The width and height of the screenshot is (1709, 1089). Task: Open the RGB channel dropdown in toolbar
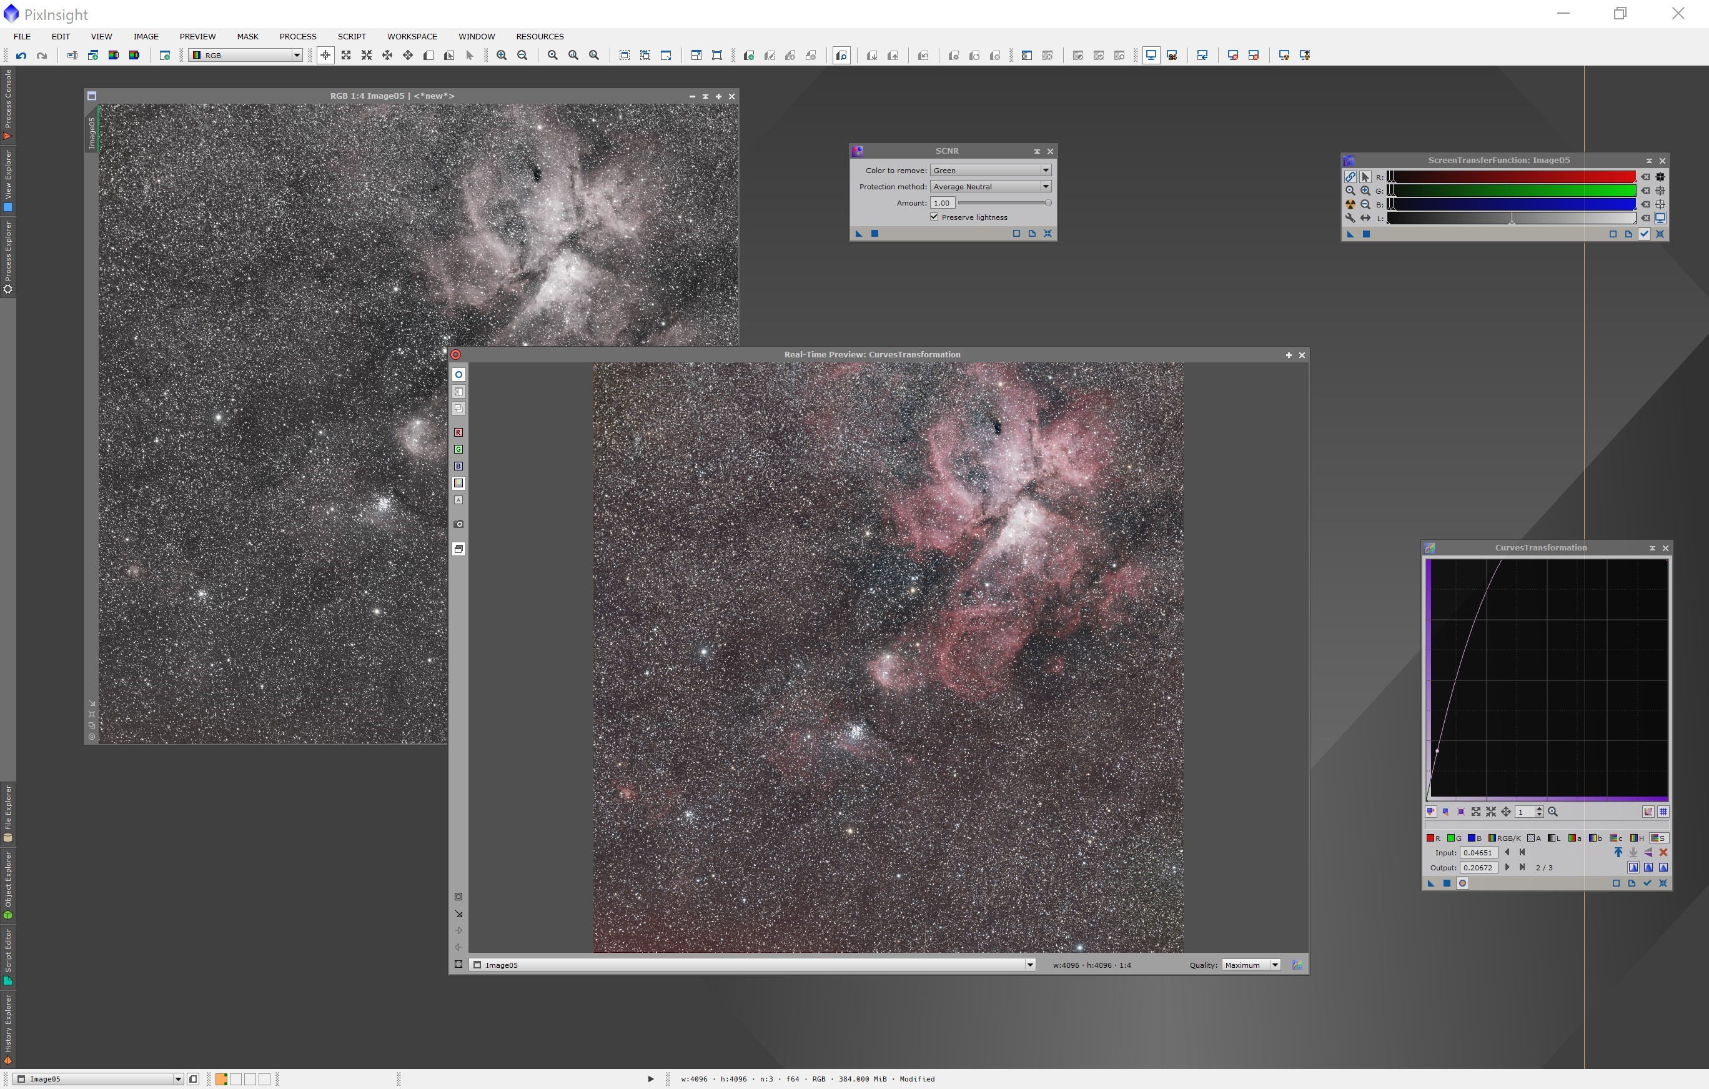[x=245, y=56]
